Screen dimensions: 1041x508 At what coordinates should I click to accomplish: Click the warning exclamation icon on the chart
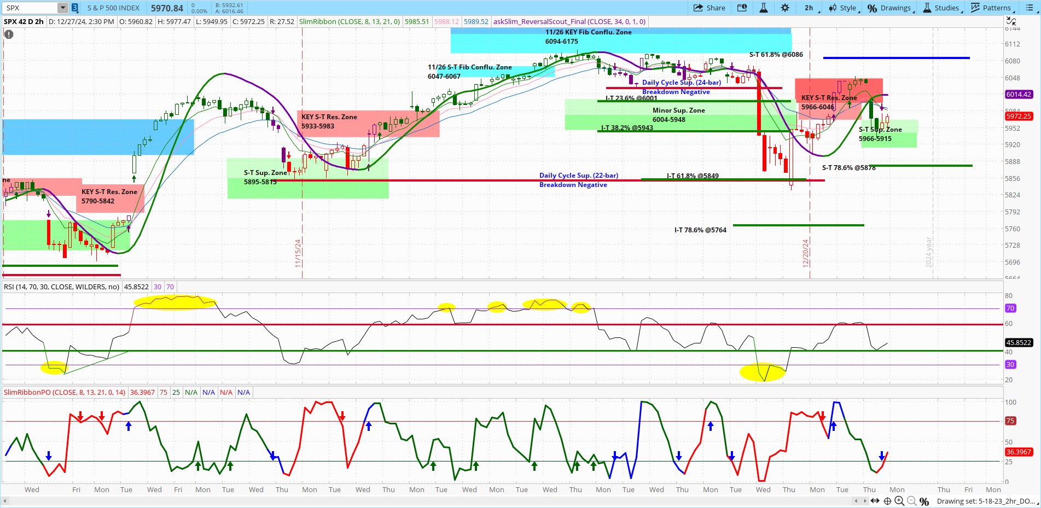pyautogui.click(x=8, y=34)
